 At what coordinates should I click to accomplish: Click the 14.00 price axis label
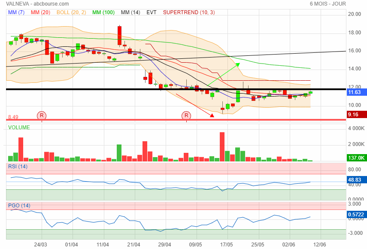[x=355, y=69]
